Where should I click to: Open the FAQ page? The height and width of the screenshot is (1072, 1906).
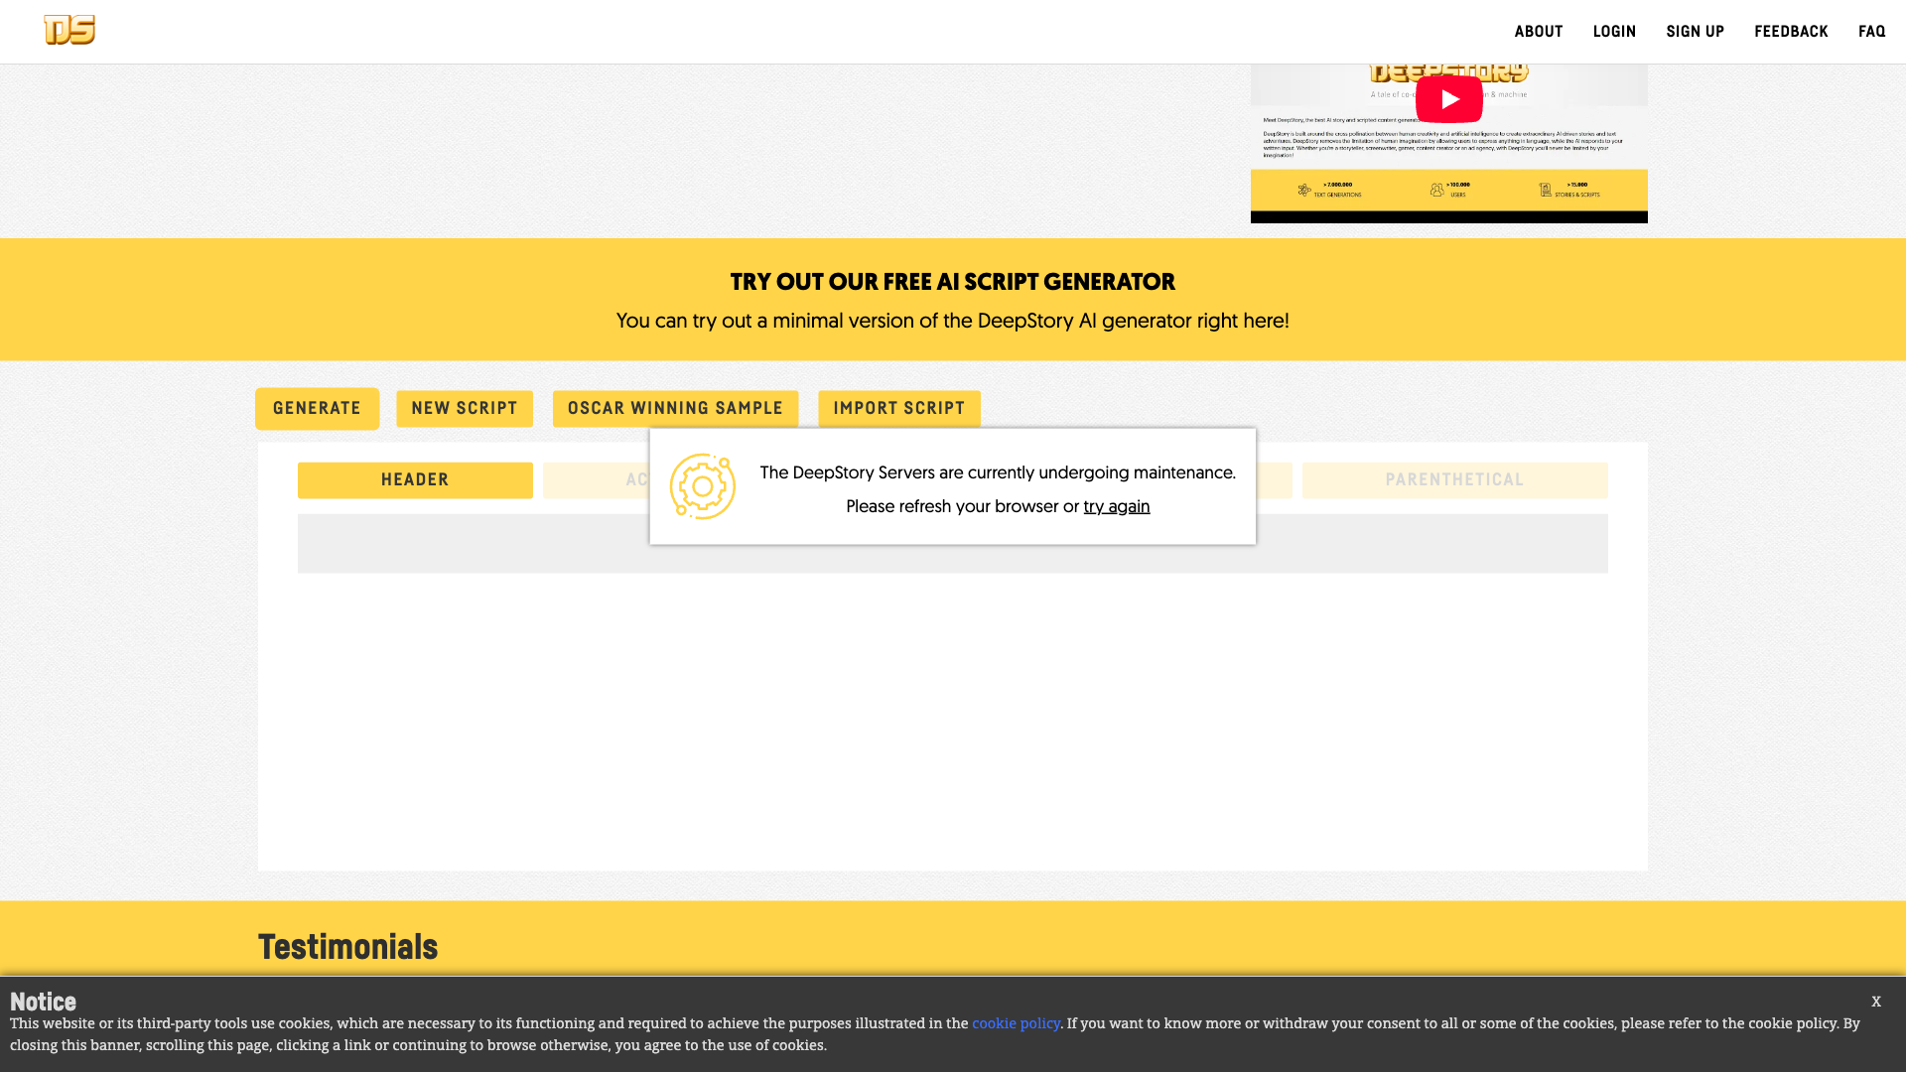click(x=1871, y=32)
